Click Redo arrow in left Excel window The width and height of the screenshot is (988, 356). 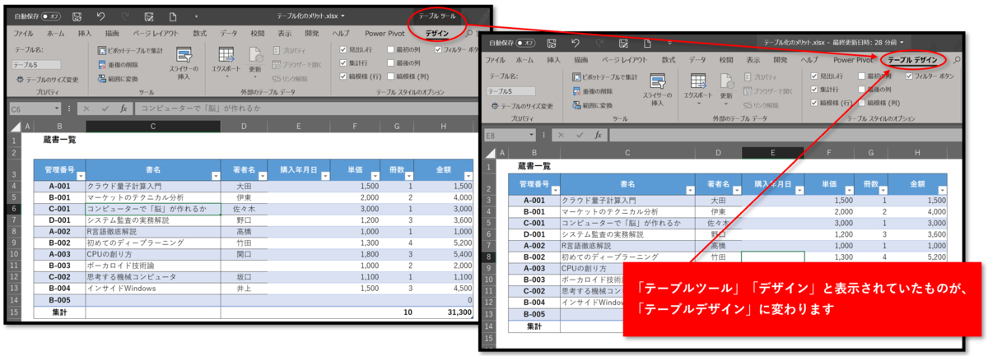123,16
